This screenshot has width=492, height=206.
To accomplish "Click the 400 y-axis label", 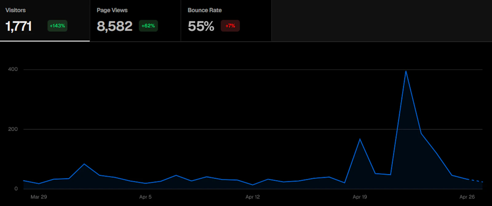I will click(x=13, y=69).
